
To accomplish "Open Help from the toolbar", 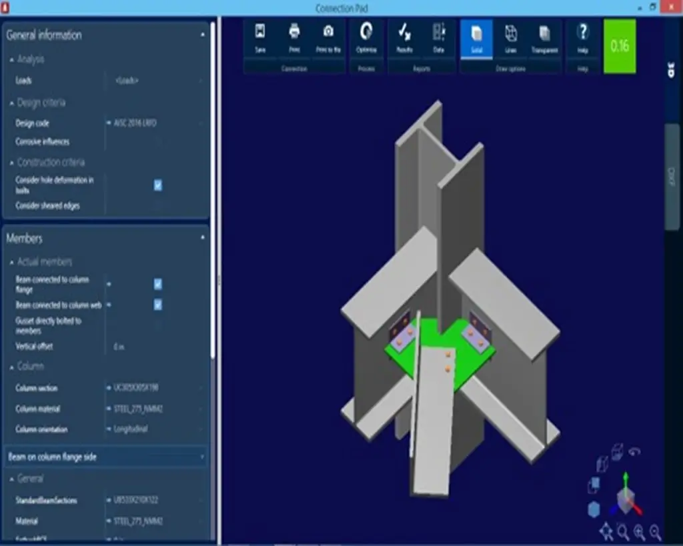I will tap(582, 37).
